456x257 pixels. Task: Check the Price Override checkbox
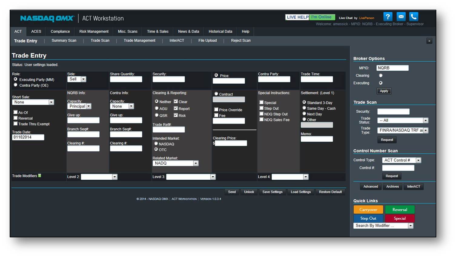(x=216, y=109)
